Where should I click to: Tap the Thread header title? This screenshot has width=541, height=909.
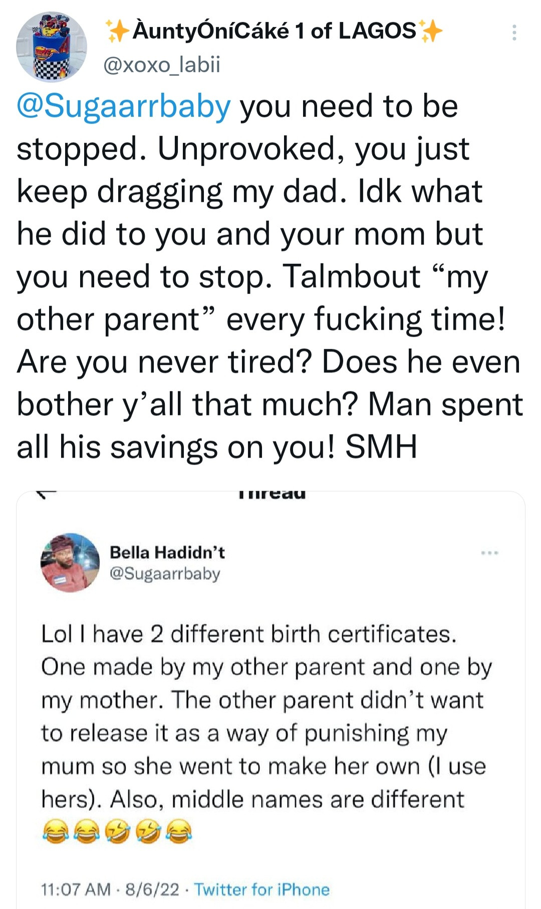(272, 495)
